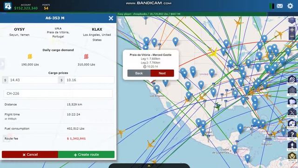The width and height of the screenshot is (298, 168).
Task: Click the green status flag icon beside mail
Action: (271, 6)
